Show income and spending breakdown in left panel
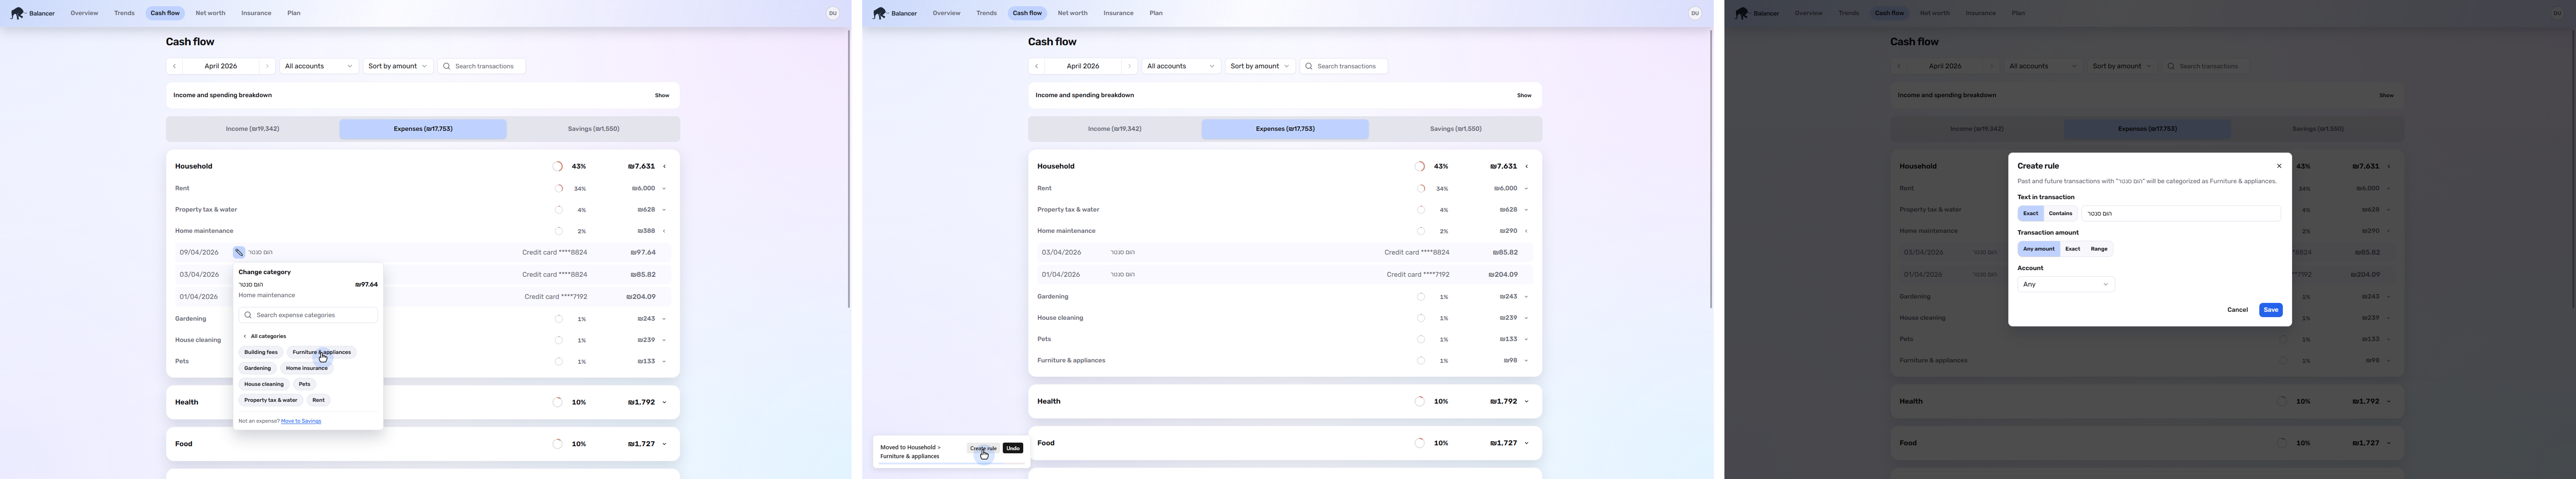 tap(662, 95)
